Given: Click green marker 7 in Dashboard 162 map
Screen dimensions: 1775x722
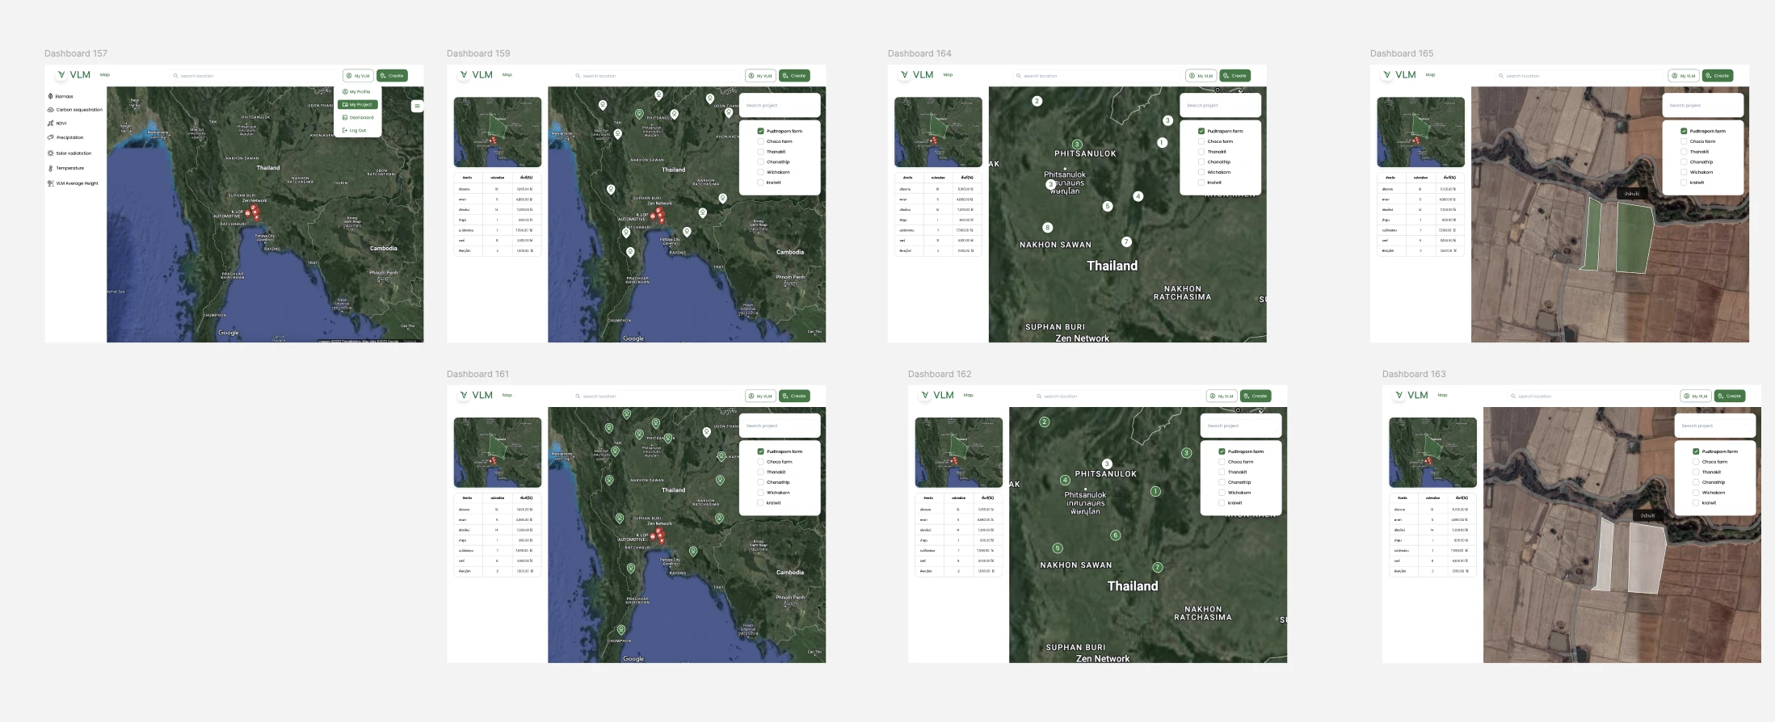Looking at the screenshot, I should [x=1158, y=567].
